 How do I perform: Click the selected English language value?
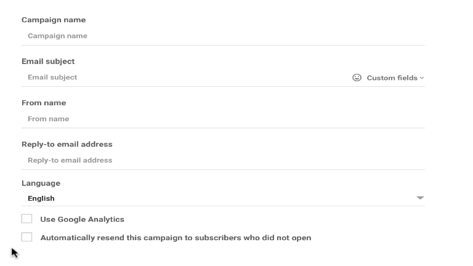click(41, 198)
